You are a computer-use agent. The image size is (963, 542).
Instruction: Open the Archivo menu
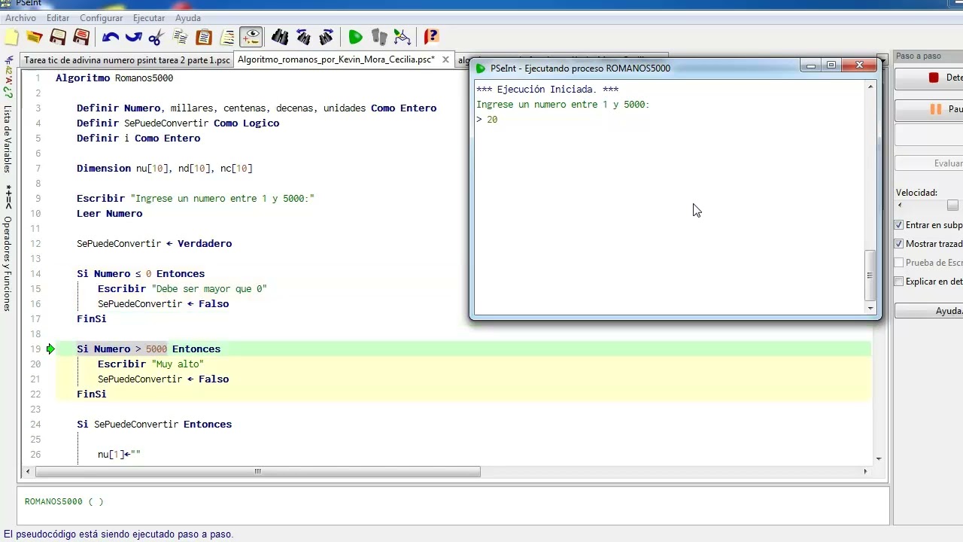[x=20, y=18]
